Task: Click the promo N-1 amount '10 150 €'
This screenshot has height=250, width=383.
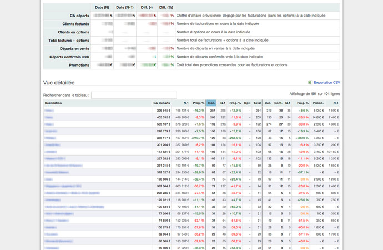Action: 333,152
